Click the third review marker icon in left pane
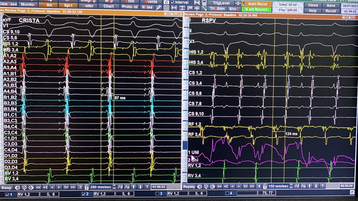This screenshot has height=201, width=358. click(31, 188)
